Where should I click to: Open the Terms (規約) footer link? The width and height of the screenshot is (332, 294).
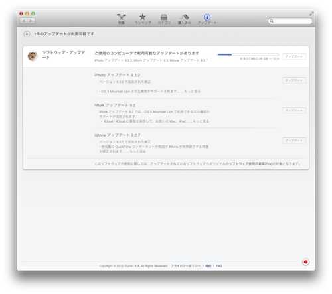[208, 266]
